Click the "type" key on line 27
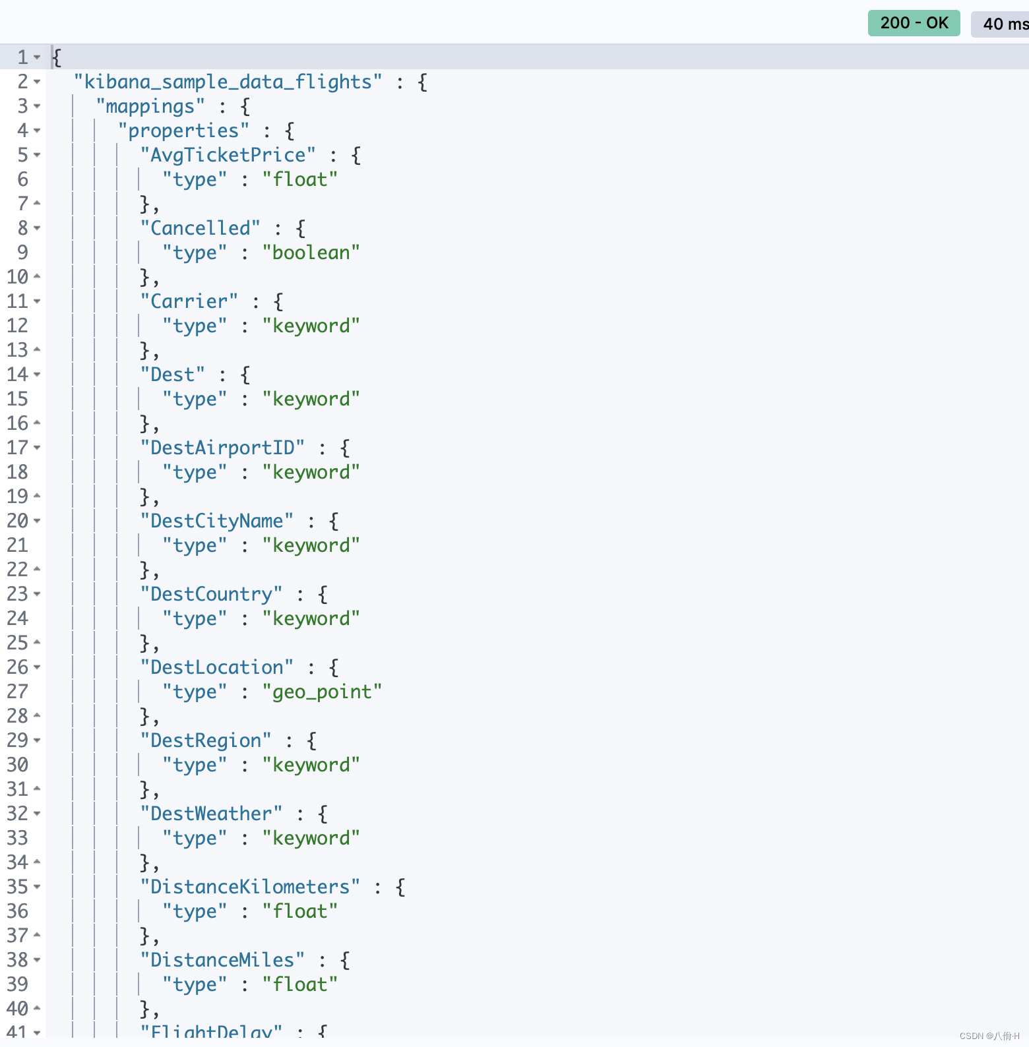1029x1047 pixels. 195,692
